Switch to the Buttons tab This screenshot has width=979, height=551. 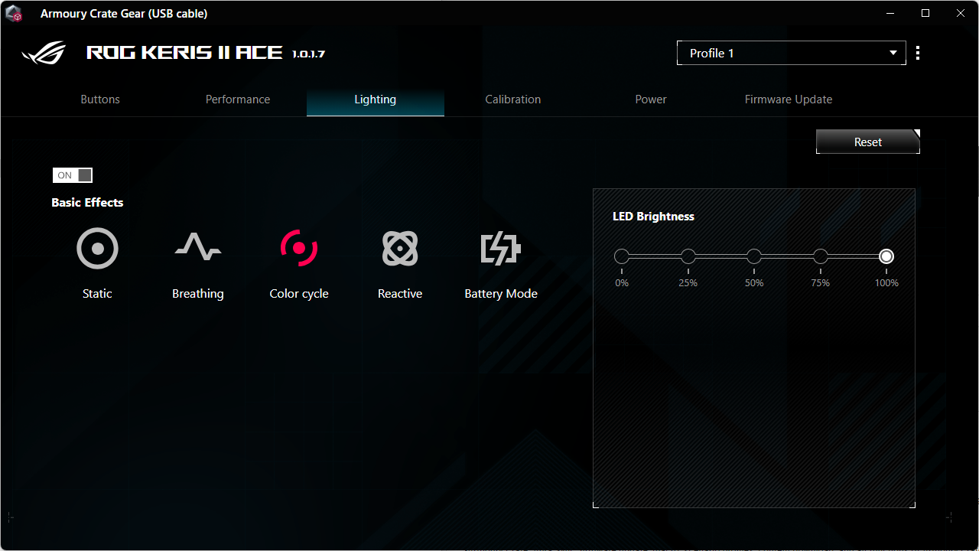point(100,99)
